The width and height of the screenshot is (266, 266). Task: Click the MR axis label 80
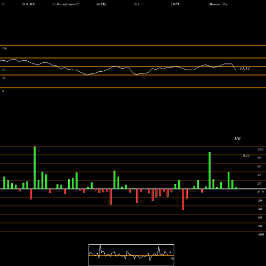pyautogui.click(x=260, y=158)
